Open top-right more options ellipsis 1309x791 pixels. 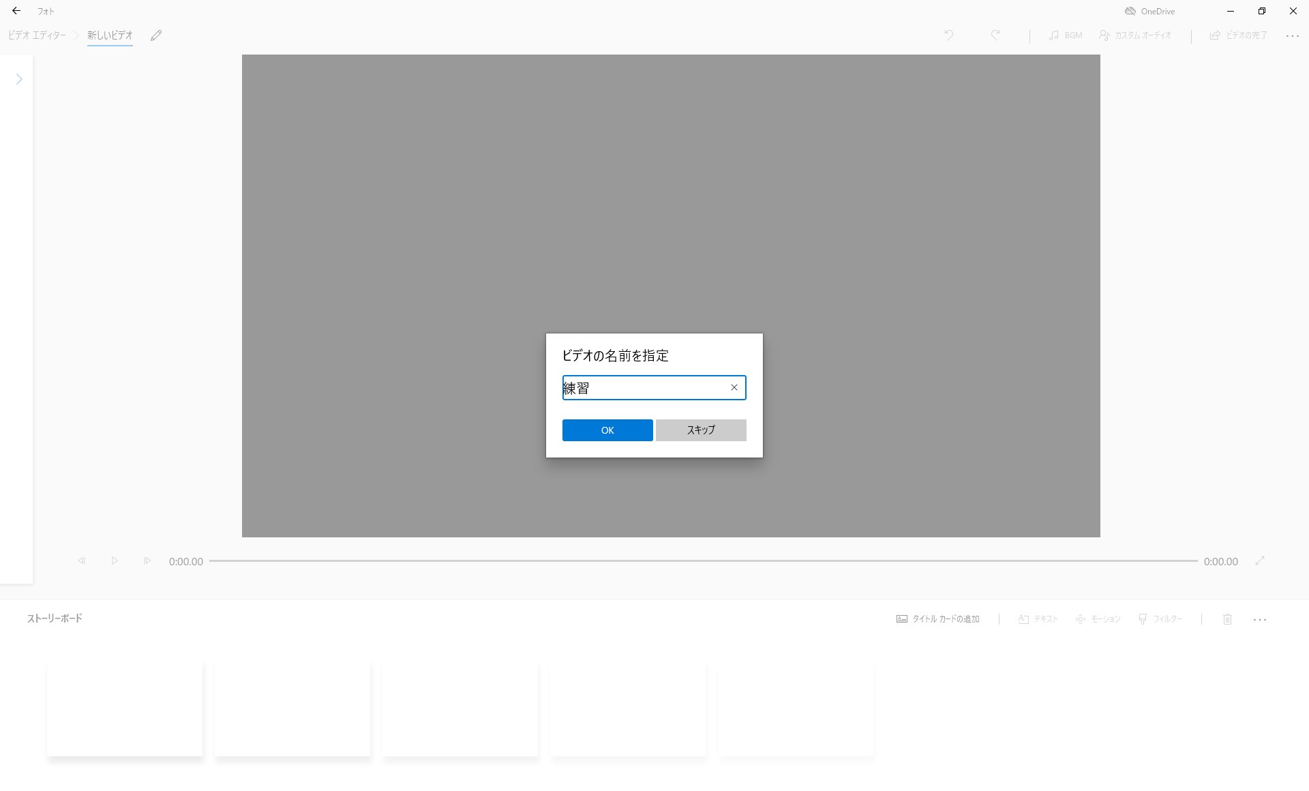pyautogui.click(x=1292, y=35)
